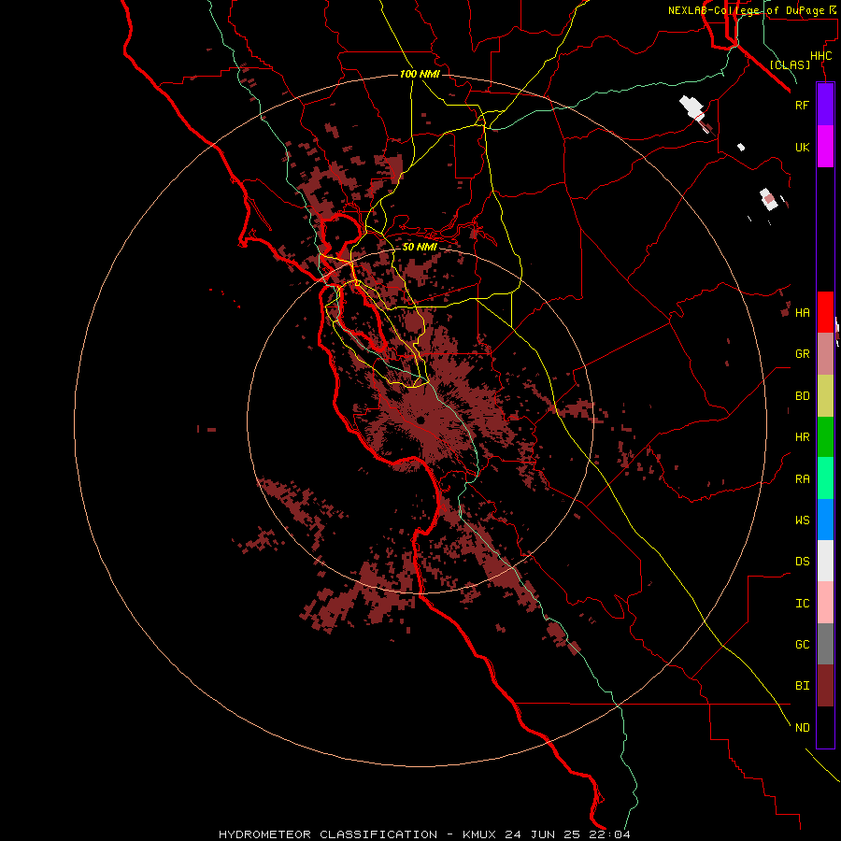Screen dimensions: 841x841
Task: Click the RF label in the legend
Action: 803,105
